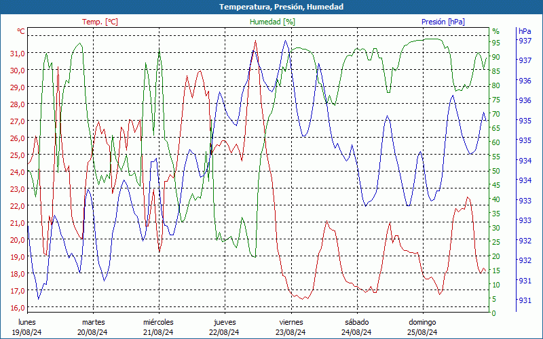The height and width of the screenshot is (339, 543).
Task: Click the 29,0 temperature axis value
Action: tap(18, 87)
